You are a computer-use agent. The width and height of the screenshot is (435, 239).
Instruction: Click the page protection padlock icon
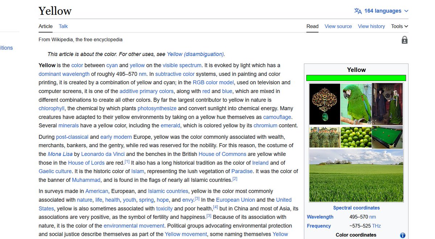(405, 40)
